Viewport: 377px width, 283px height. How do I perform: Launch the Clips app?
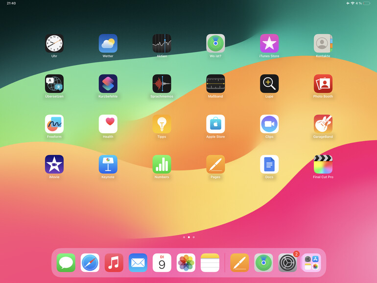pyautogui.click(x=269, y=124)
